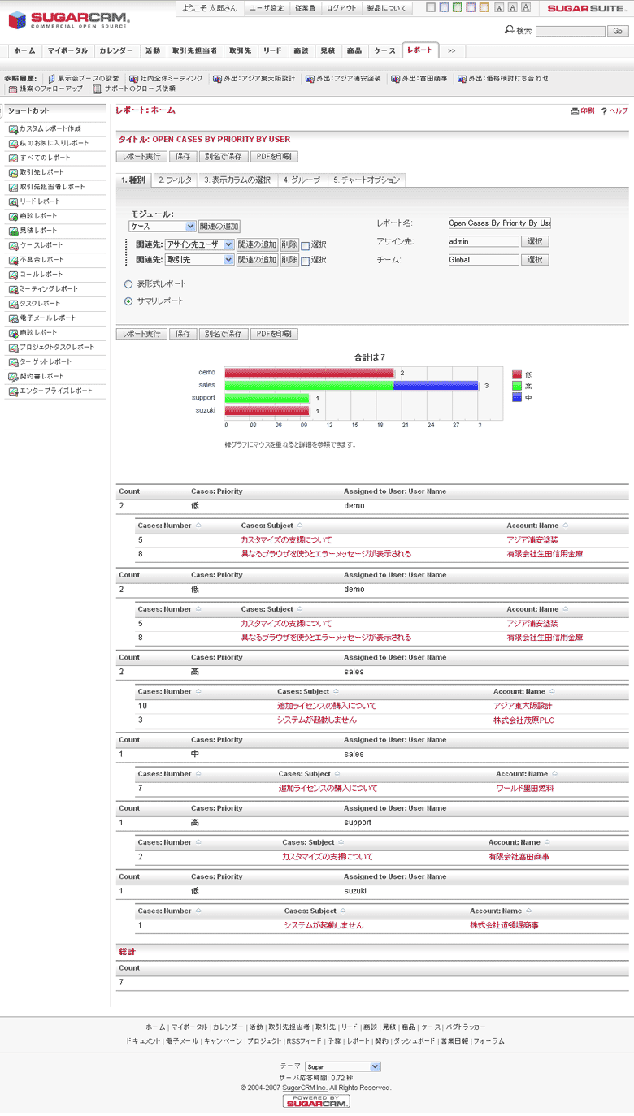Click 選択 button next to admin field
This screenshot has width=634, height=1116.
[535, 242]
